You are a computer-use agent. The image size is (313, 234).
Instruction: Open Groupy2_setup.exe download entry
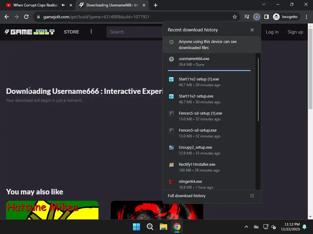pyautogui.click(x=209, y=151)
